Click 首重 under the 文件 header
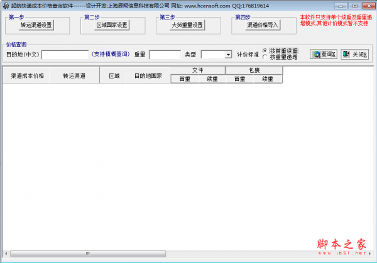Screen dimensions: 377x263 pos(185,79)
